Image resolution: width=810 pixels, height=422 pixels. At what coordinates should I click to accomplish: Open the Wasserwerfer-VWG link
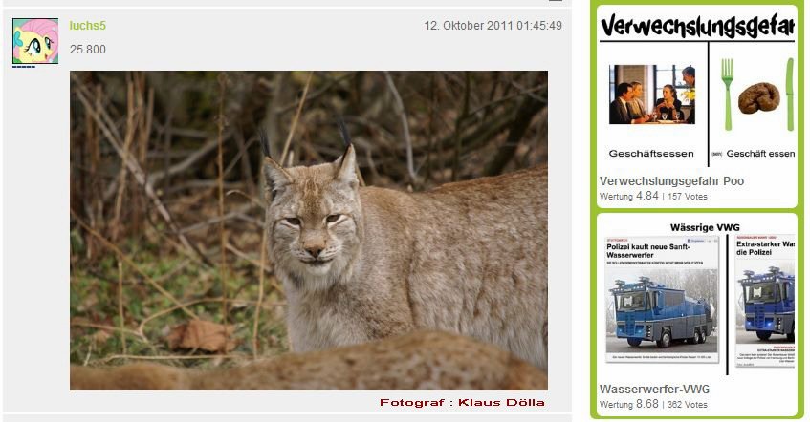point(654,389)
